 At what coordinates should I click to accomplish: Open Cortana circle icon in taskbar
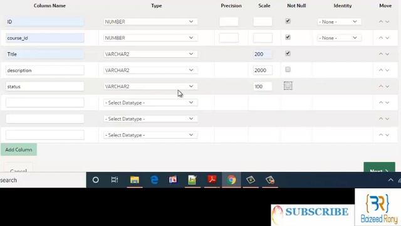click(96, 180)
